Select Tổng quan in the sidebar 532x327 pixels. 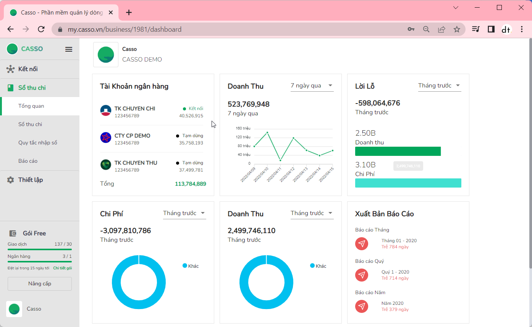(x=40, y=106)
